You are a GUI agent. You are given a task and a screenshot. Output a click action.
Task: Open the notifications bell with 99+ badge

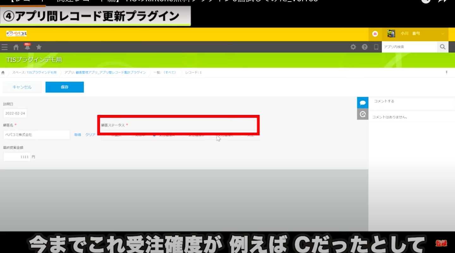27,47
